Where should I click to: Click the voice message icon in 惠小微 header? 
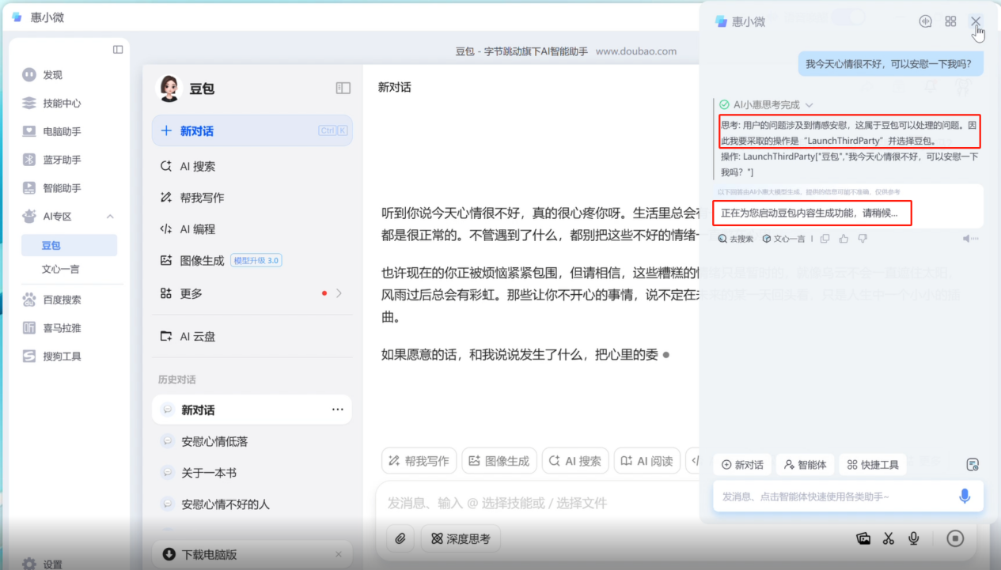[x=925, y=21]
